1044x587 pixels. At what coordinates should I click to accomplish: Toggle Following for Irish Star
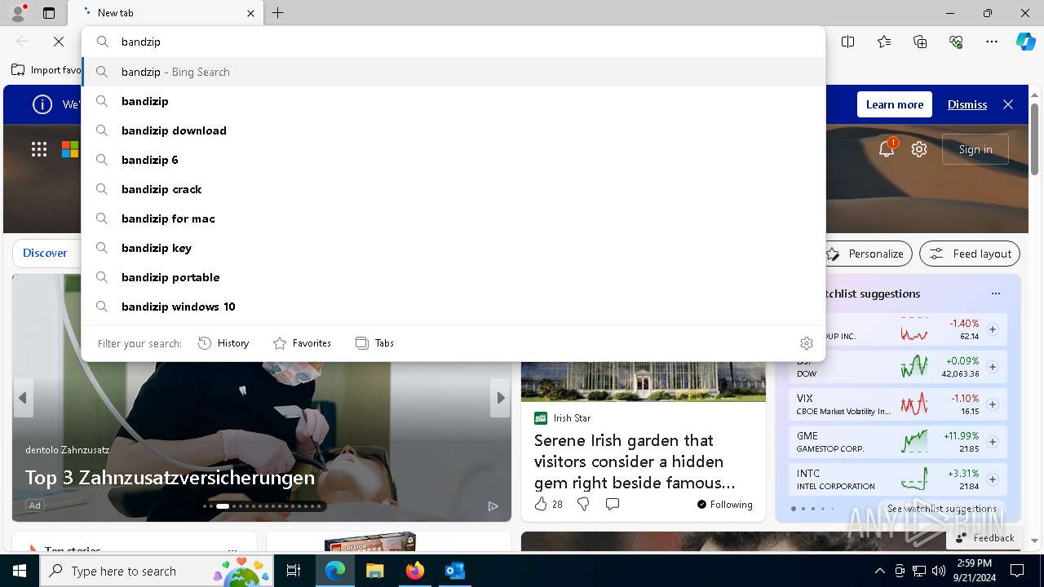click(724, 505)
